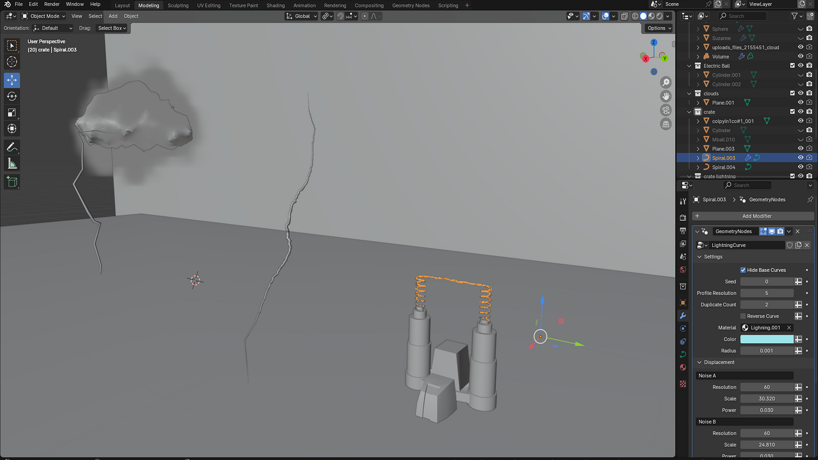The width and height of the screenshot is (818, 460).
Task: Collapse the clouds collection
Action: tap(689, 94)
